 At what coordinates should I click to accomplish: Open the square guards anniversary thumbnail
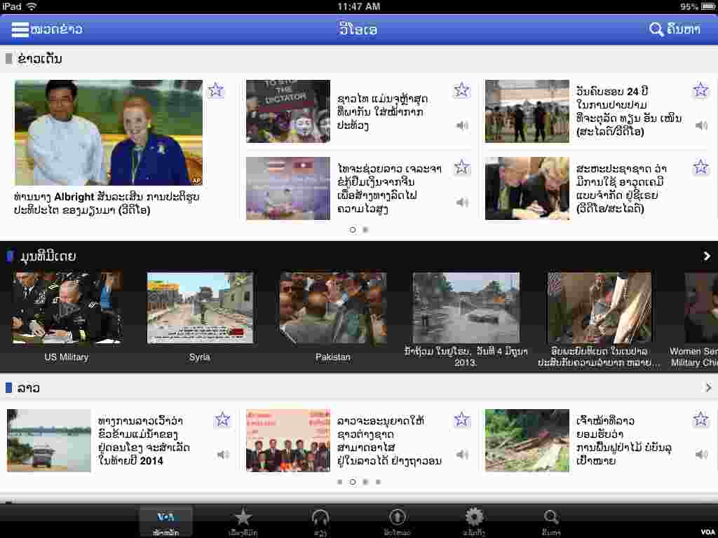(527, 111)
